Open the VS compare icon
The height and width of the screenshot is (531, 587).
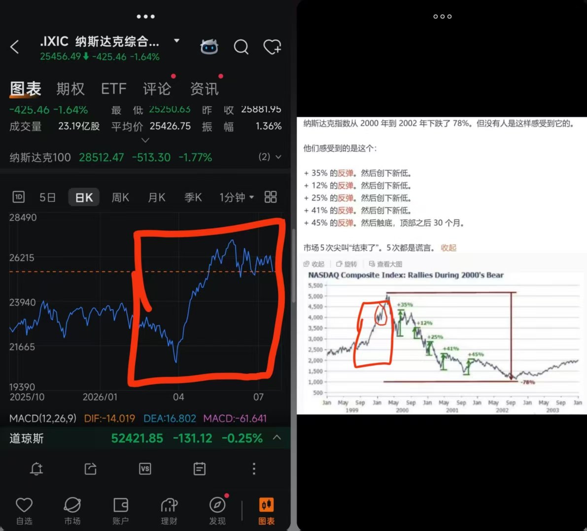pyautogui.click(x=145, y=469)
